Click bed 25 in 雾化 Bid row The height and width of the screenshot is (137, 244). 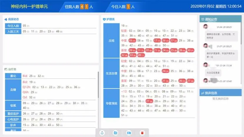tap(32, 76)
